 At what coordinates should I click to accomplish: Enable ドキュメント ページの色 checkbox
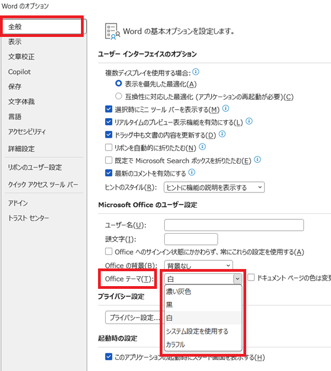[251, 277]
